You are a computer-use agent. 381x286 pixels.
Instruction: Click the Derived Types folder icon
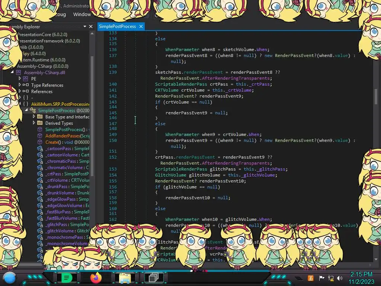coord(40,123)
